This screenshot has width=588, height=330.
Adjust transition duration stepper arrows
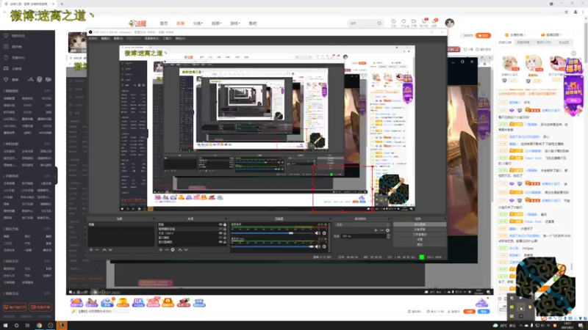[388, 236]
